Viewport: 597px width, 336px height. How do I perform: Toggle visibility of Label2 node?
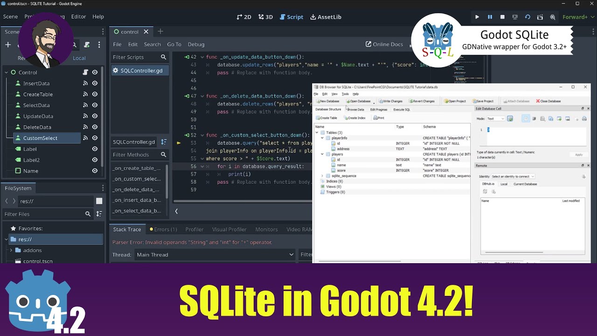pyautogui.click(x=95, y=160)
